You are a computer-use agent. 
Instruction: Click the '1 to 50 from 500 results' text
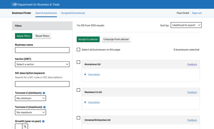(x=90, y=26)
